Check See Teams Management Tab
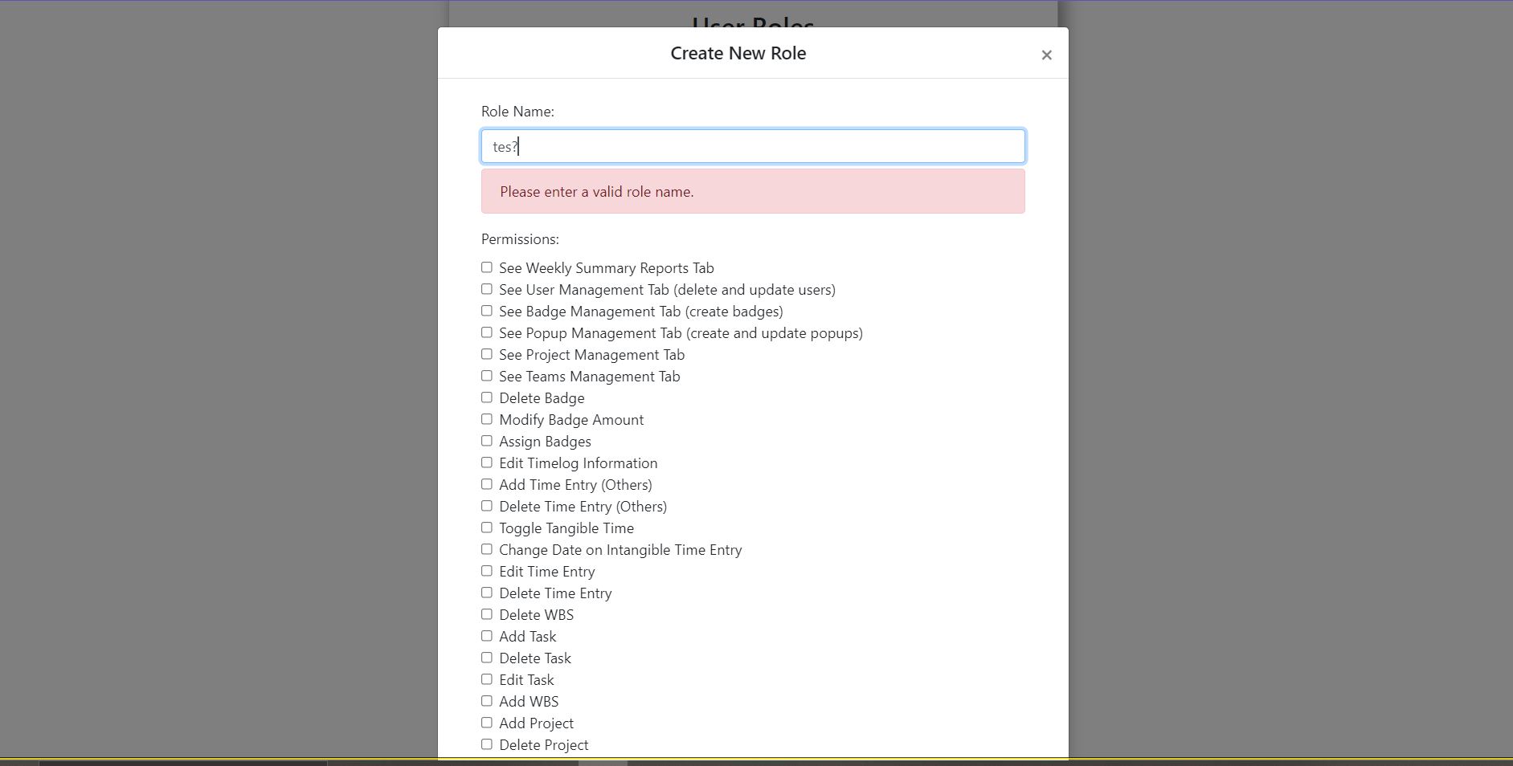This screenshot has height=766, width=1513. (x=487, y=376)
